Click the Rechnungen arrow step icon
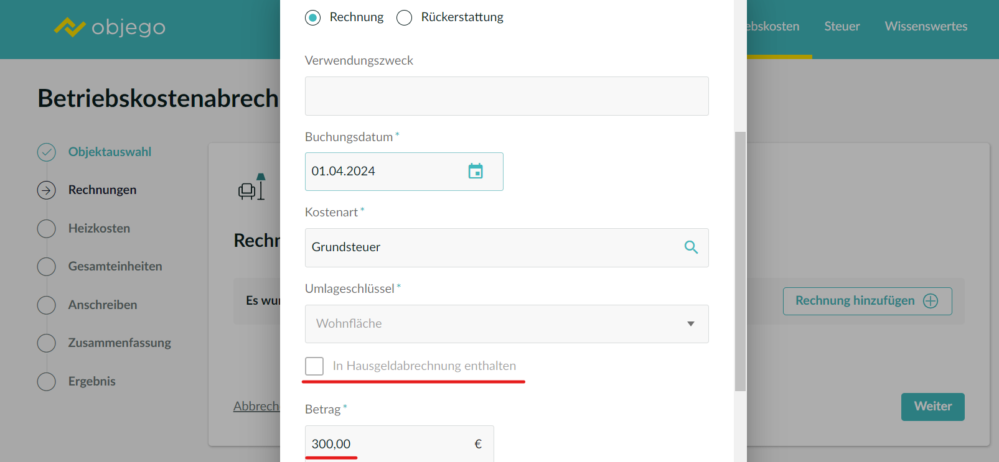Viewport: 999px width, 462px height. 47,190
